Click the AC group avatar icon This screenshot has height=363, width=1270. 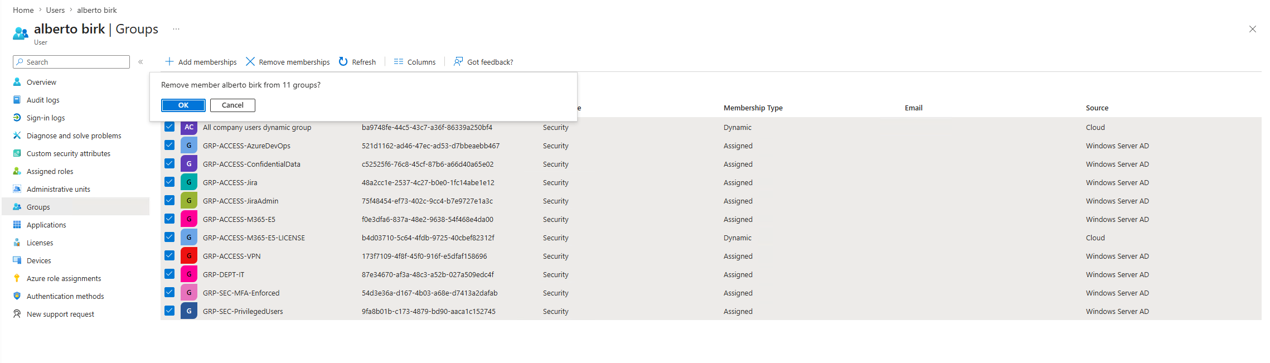click(189, 127)
